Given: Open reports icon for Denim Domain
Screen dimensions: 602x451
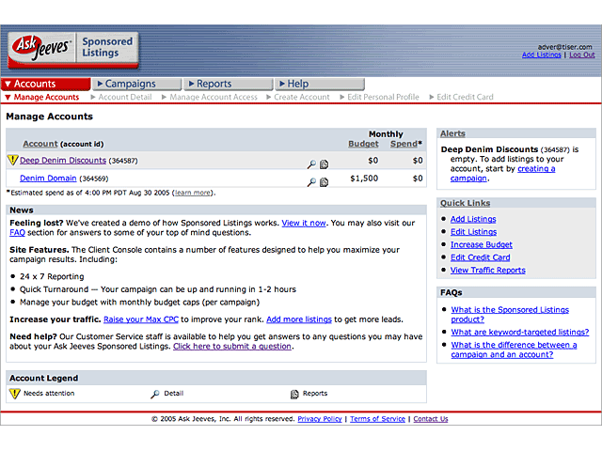Looking at the screenshot, I should [324, 181].
